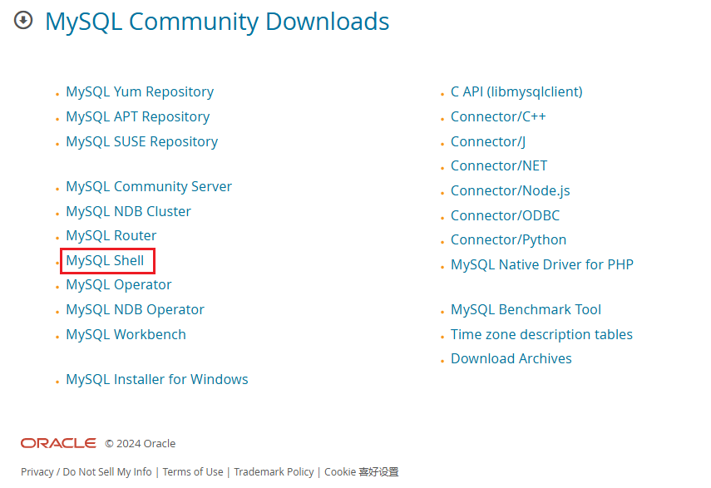
Task: Open the Connector/NET link
Action: [x=499, y=165]
